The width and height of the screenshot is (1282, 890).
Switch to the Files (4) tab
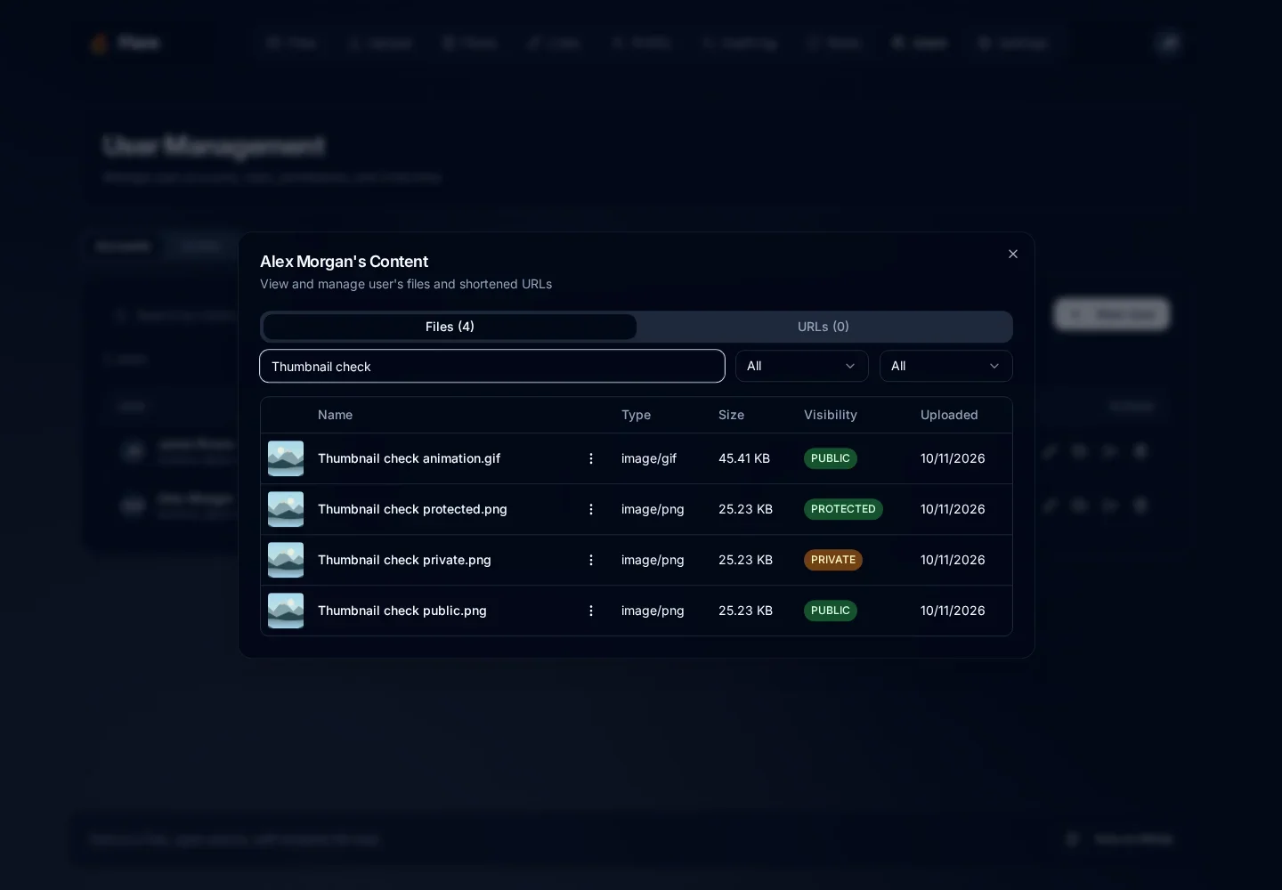coord(450,327)
